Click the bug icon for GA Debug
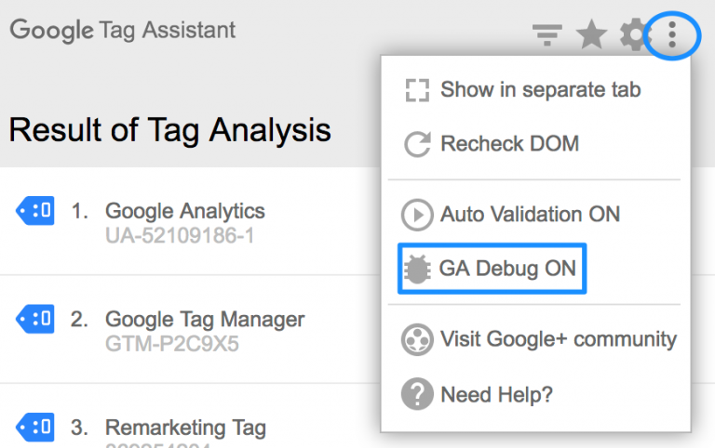The height and width of the screenshot is (448, 715). click(x=417, y=270)
